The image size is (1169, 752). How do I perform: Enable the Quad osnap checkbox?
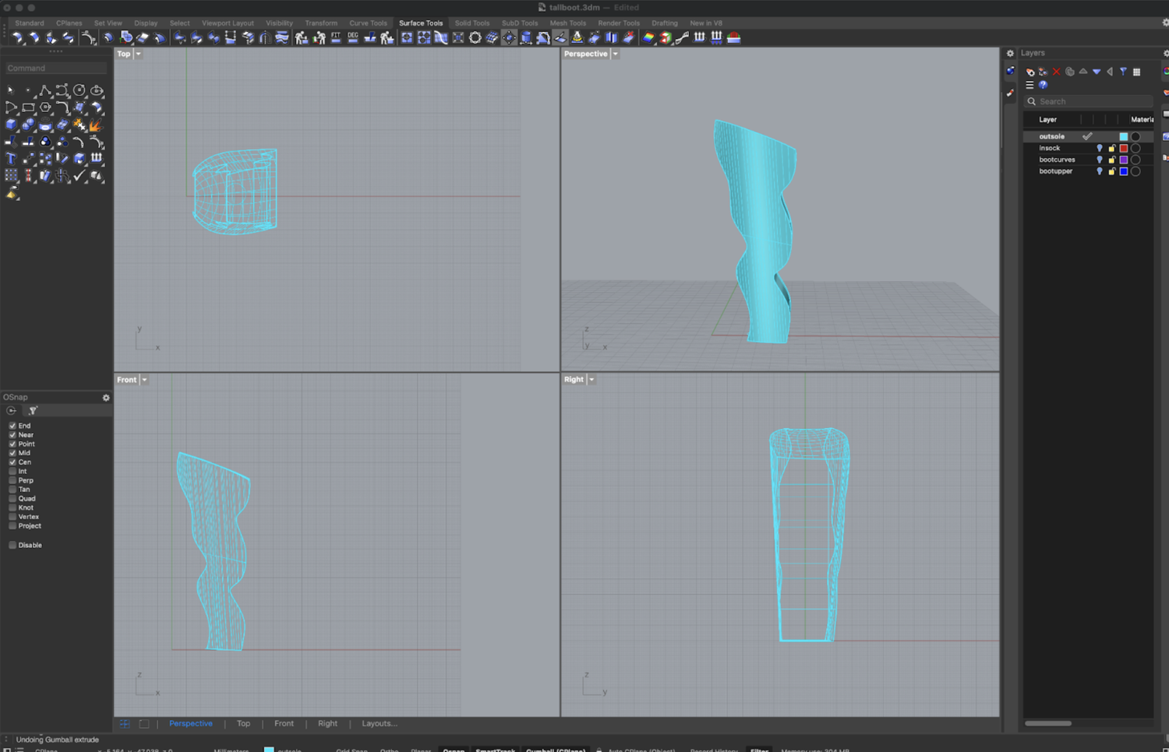pos(12,499)
